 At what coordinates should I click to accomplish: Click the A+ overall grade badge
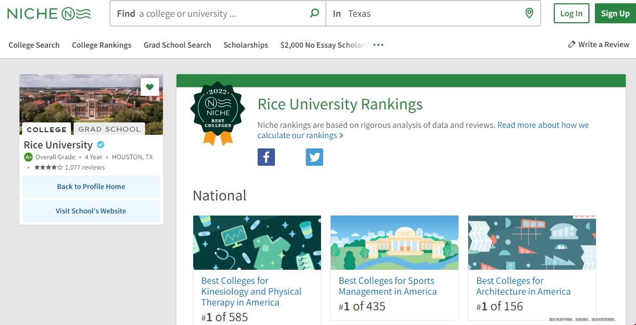[x=28, y=157]
